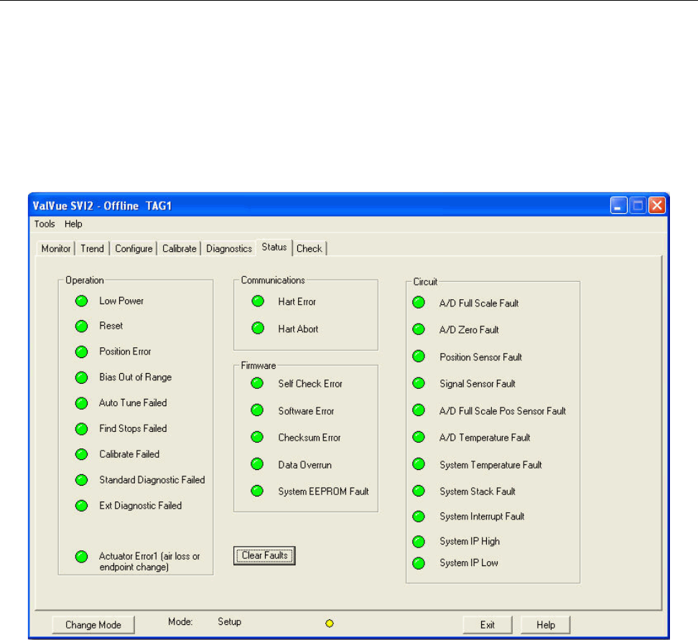Image resolution: width=698 pixels, height=640 pixels.
Task: Switch to the Trend tab
Action: (x=92, y=249)
